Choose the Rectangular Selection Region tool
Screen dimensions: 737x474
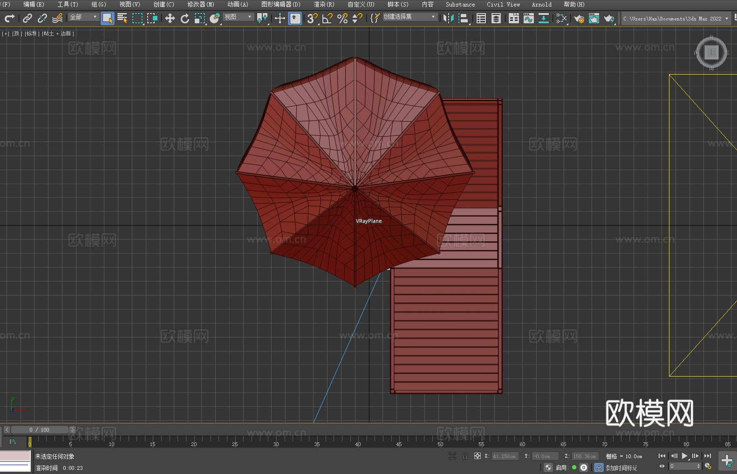[x=137, y=18]
